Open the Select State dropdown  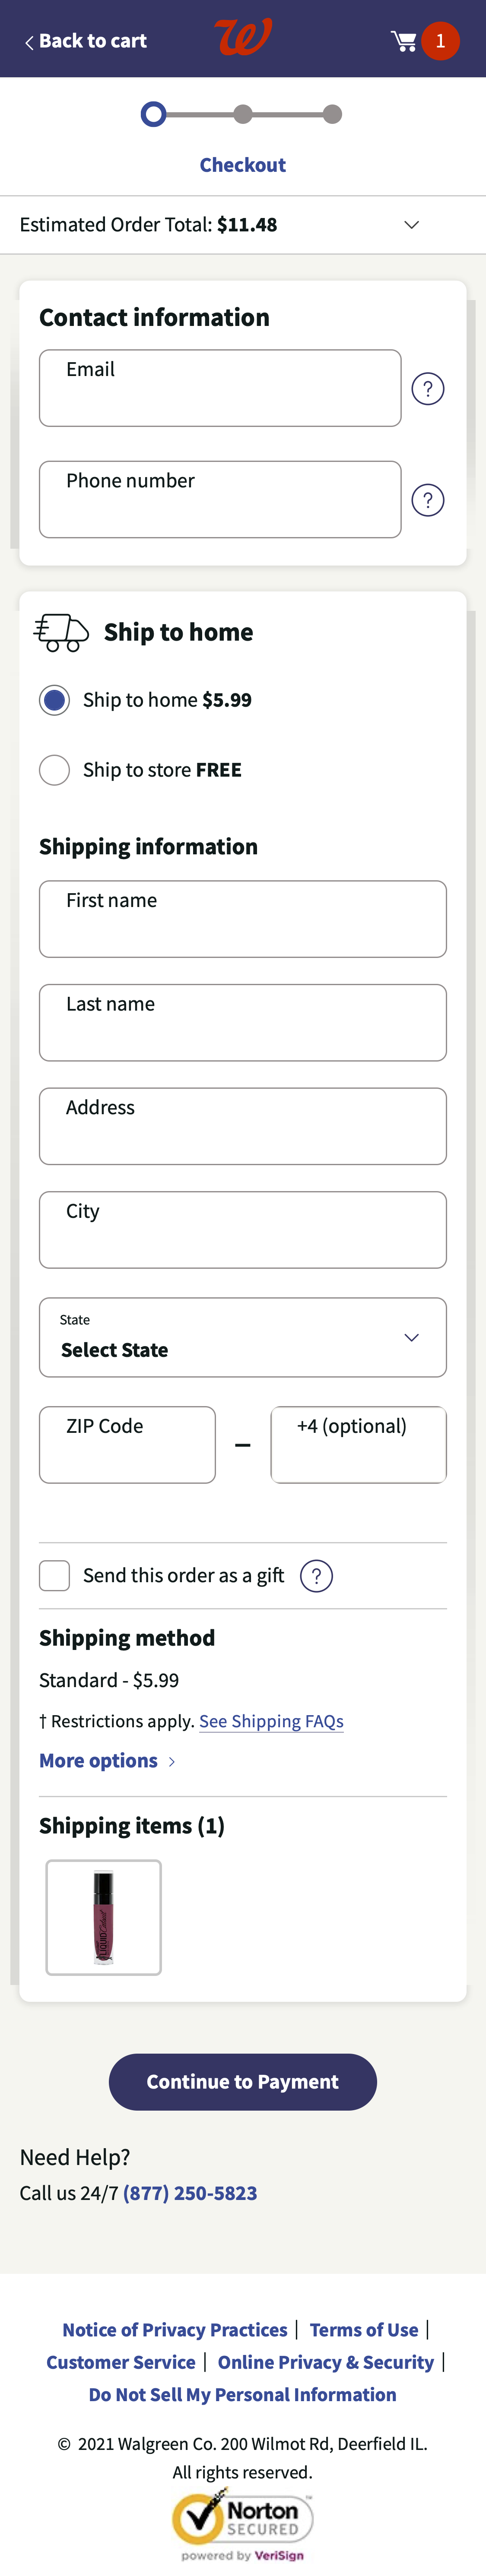[x=243, y=1338]
